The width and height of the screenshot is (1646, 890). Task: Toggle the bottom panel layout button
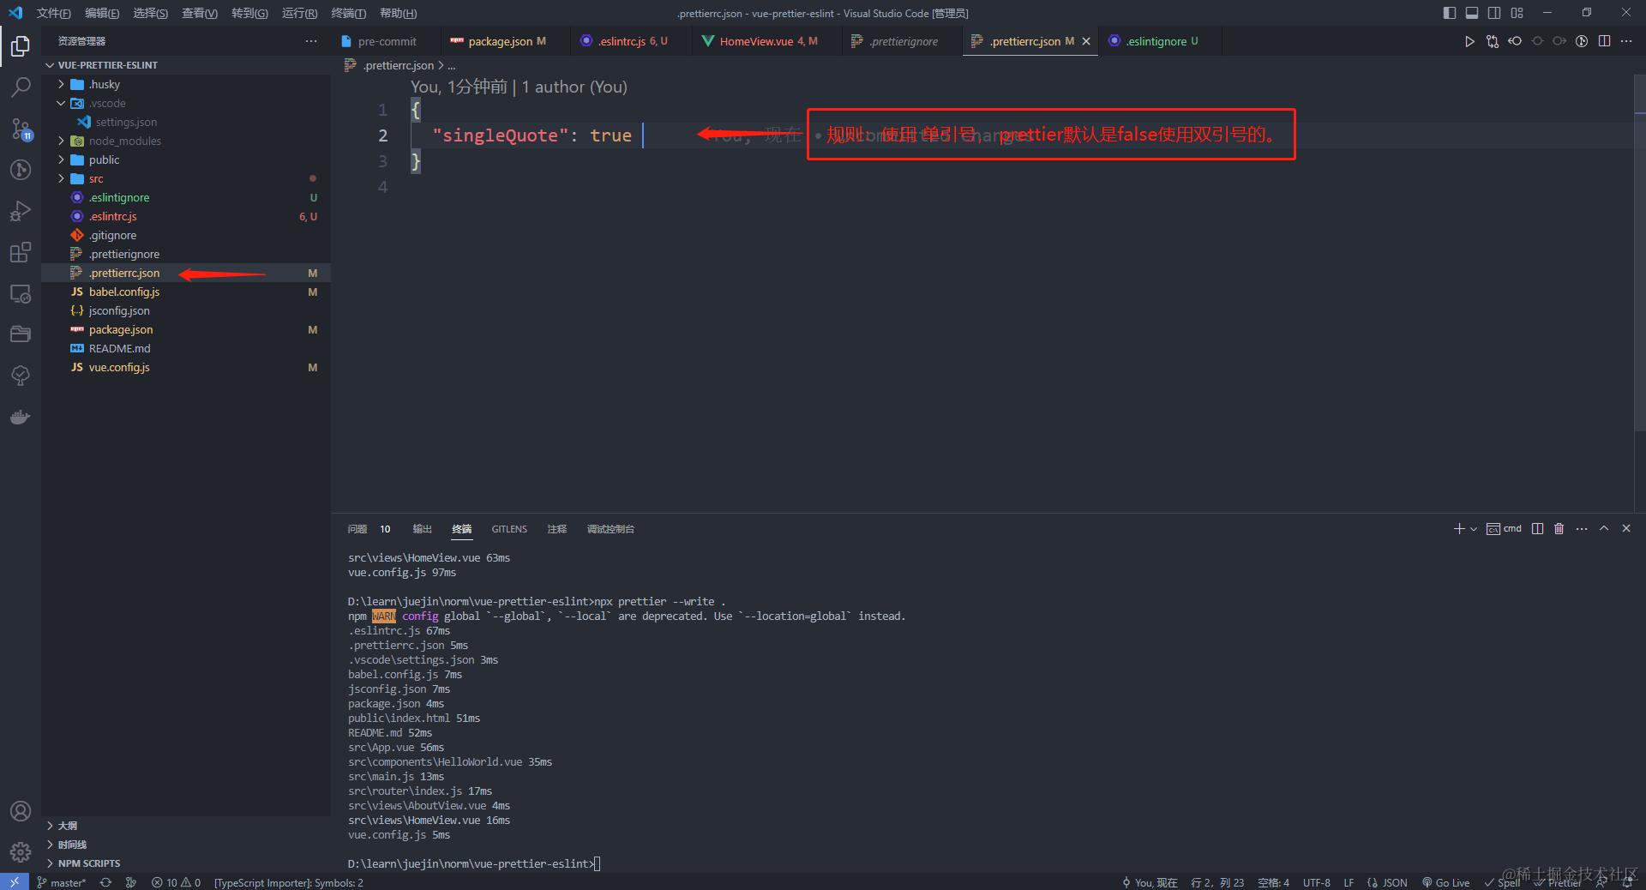click(x=1472, y=13)
